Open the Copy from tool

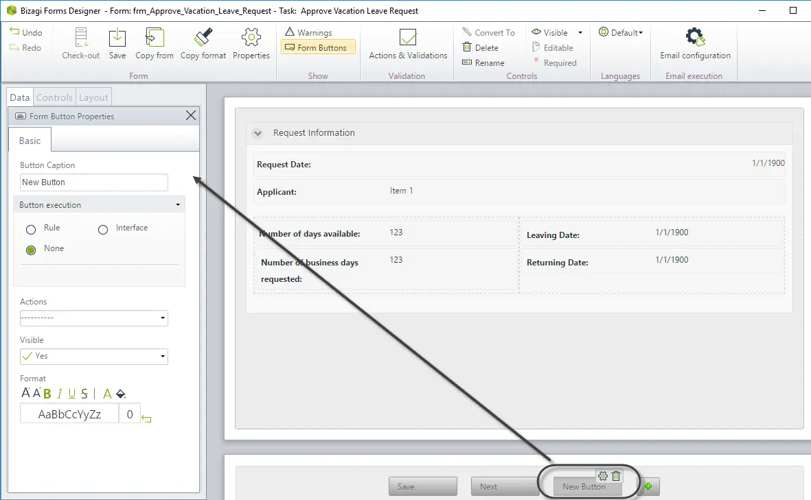pyautogui.click(x=154, y=38)
